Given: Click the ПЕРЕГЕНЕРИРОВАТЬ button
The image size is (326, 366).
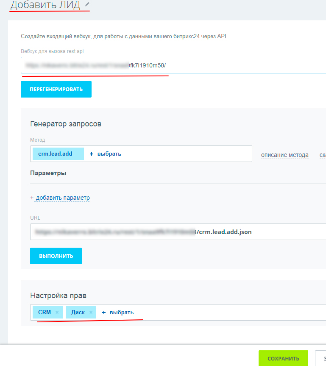Looking at the screenshot, I should (56, 89).
